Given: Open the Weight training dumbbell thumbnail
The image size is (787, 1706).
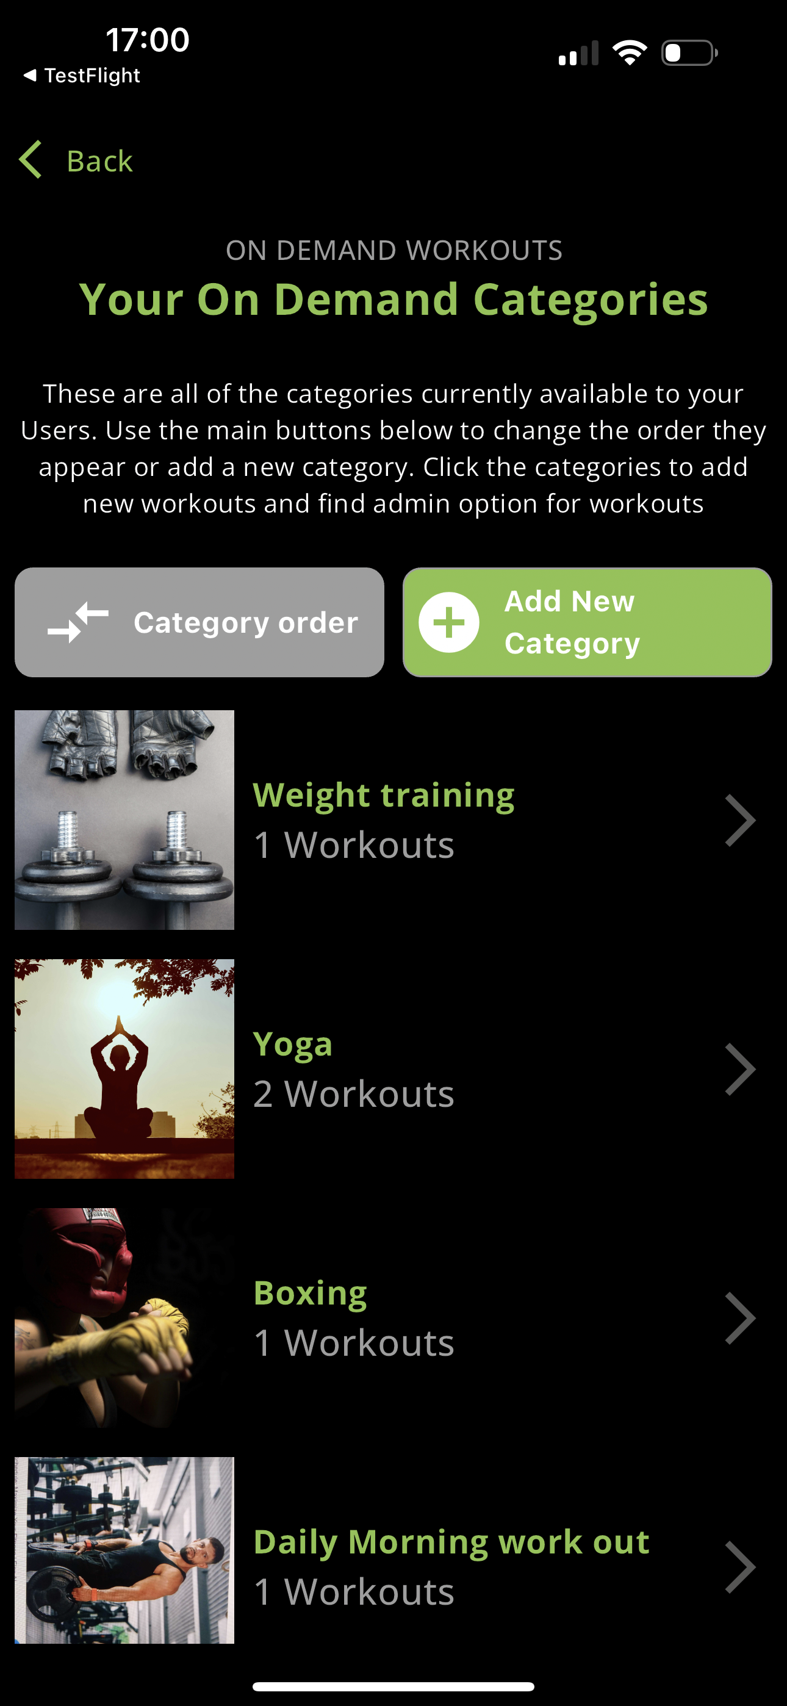Looking at the screenshot, I should (x=124, y=820).
